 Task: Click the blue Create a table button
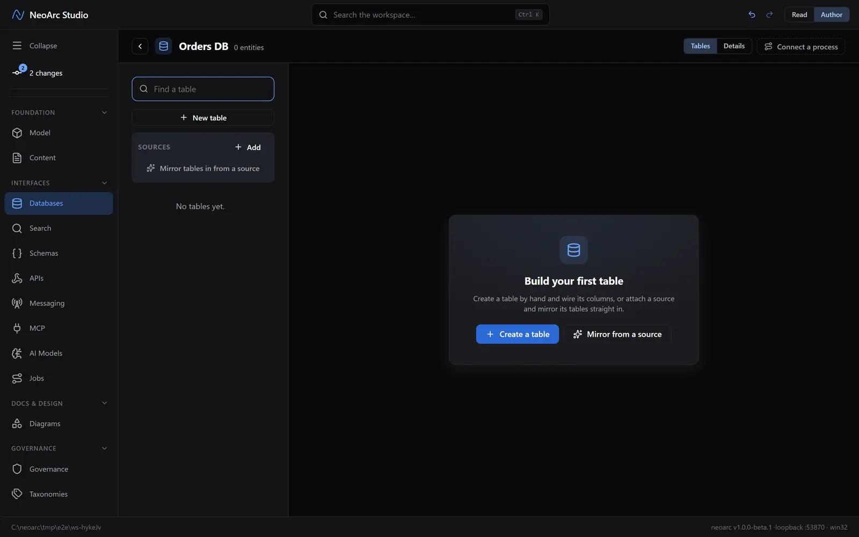pyautogui.click(x=517, y=334)
